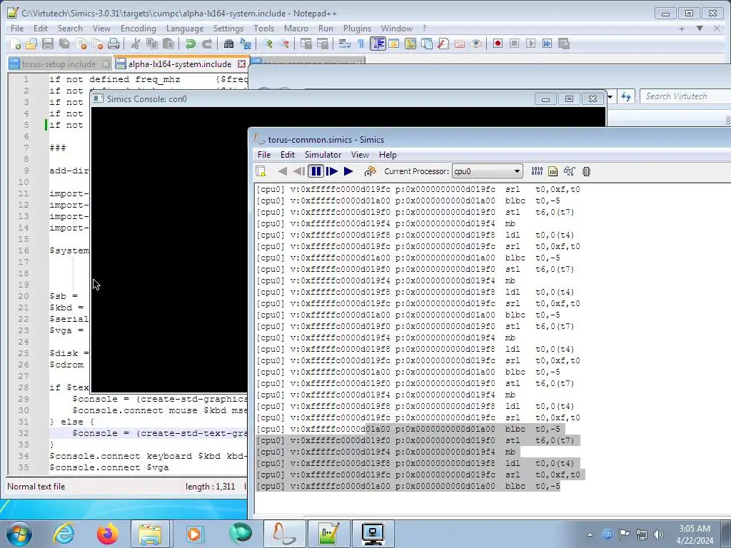
Task: Open the Windows Start menu
Action: coord(19,534)
